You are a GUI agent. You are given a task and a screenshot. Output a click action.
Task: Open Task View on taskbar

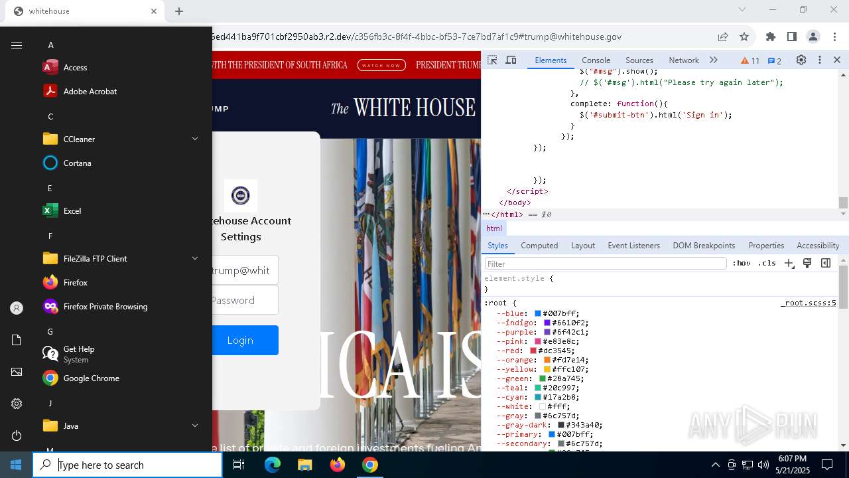coord(239,465)
